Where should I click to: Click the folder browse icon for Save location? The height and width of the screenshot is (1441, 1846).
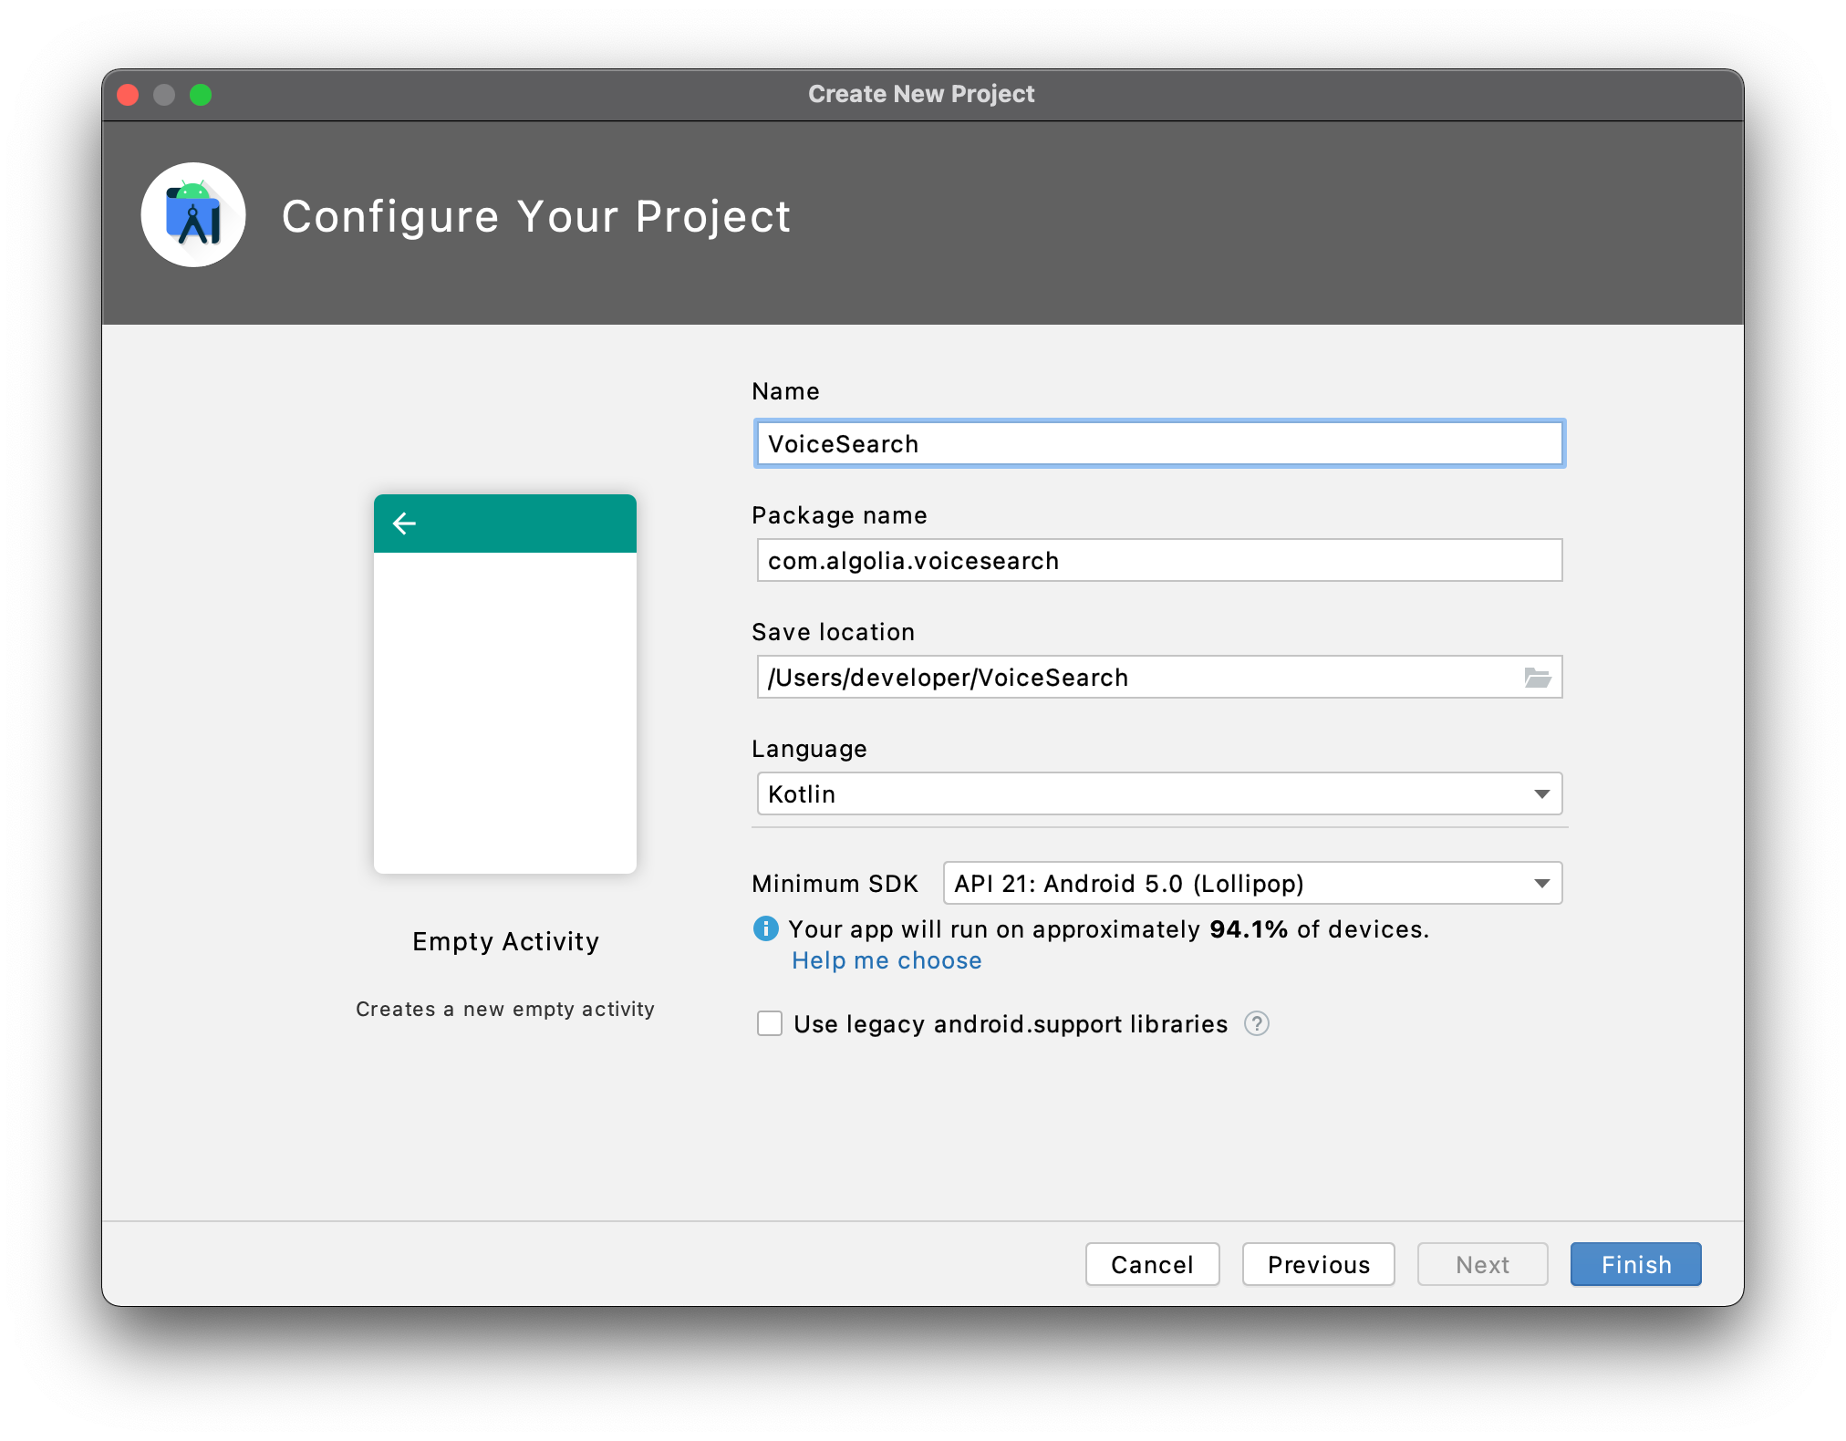pyautogui.click(x=1539, y=677)
